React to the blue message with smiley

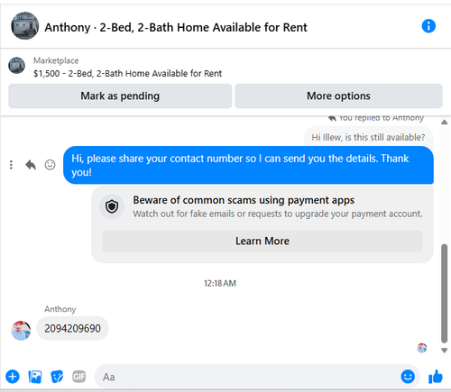pyautogui.click(x=50, y=165)
